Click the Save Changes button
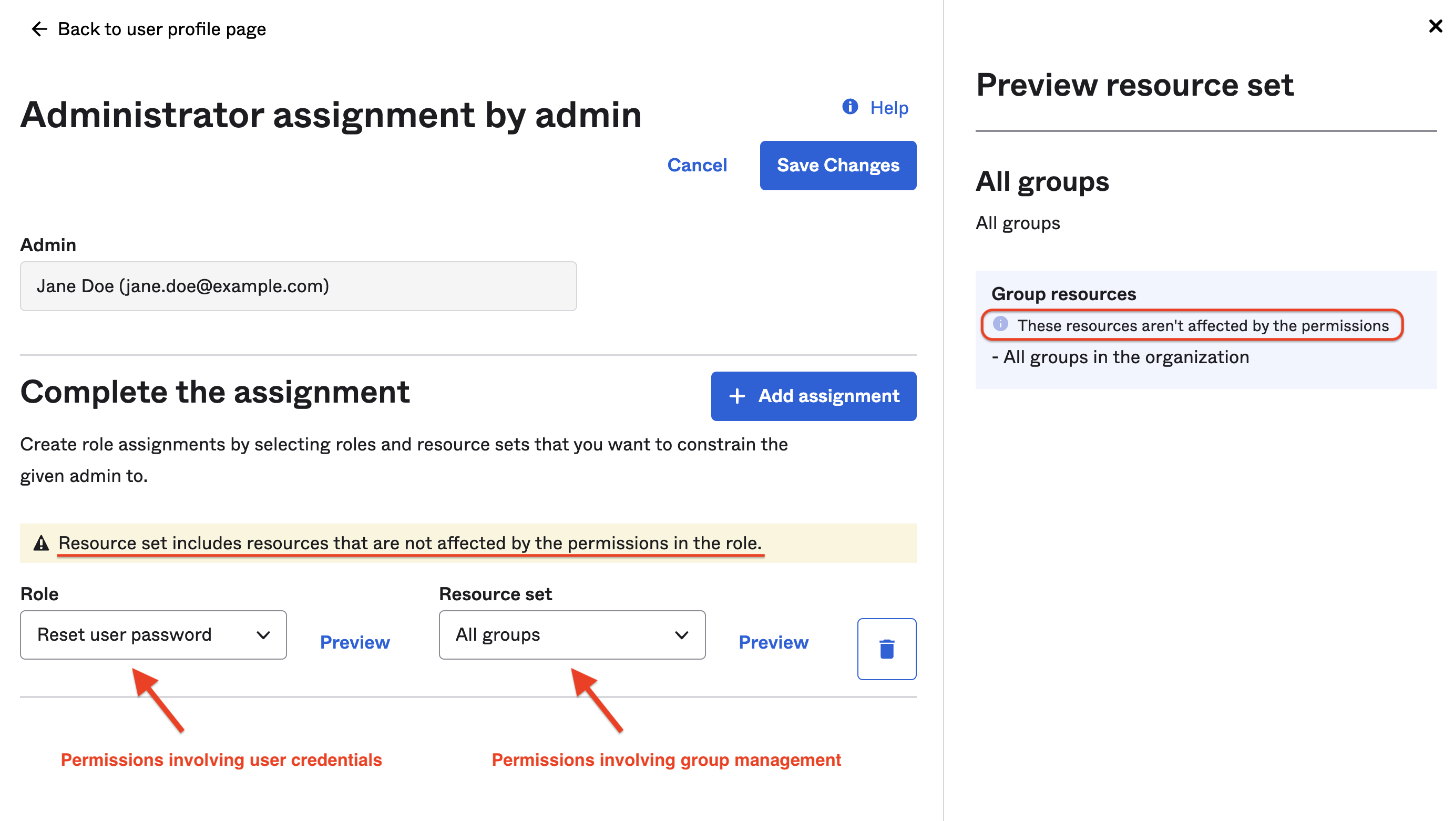 coord(837,165)
